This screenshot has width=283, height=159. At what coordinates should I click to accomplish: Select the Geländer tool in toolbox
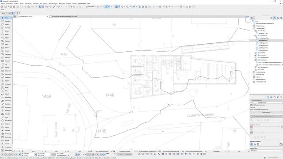[x=6, y=78]
